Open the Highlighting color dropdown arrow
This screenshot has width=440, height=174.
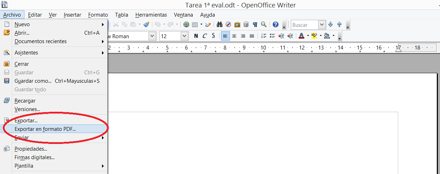coord(321,36)
